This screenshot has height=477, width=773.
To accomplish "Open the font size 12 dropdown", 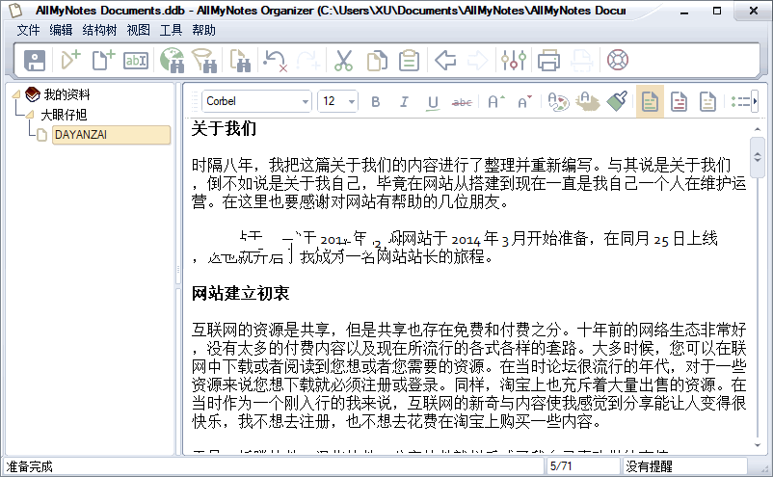I will point(352,102).
